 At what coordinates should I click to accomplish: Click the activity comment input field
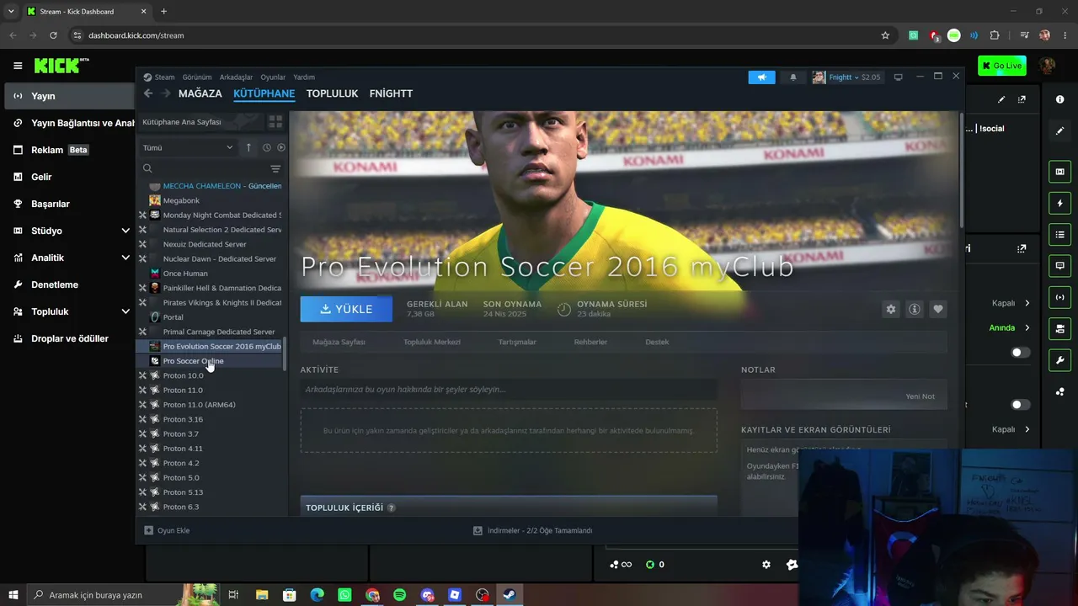[x=509, y=390]
